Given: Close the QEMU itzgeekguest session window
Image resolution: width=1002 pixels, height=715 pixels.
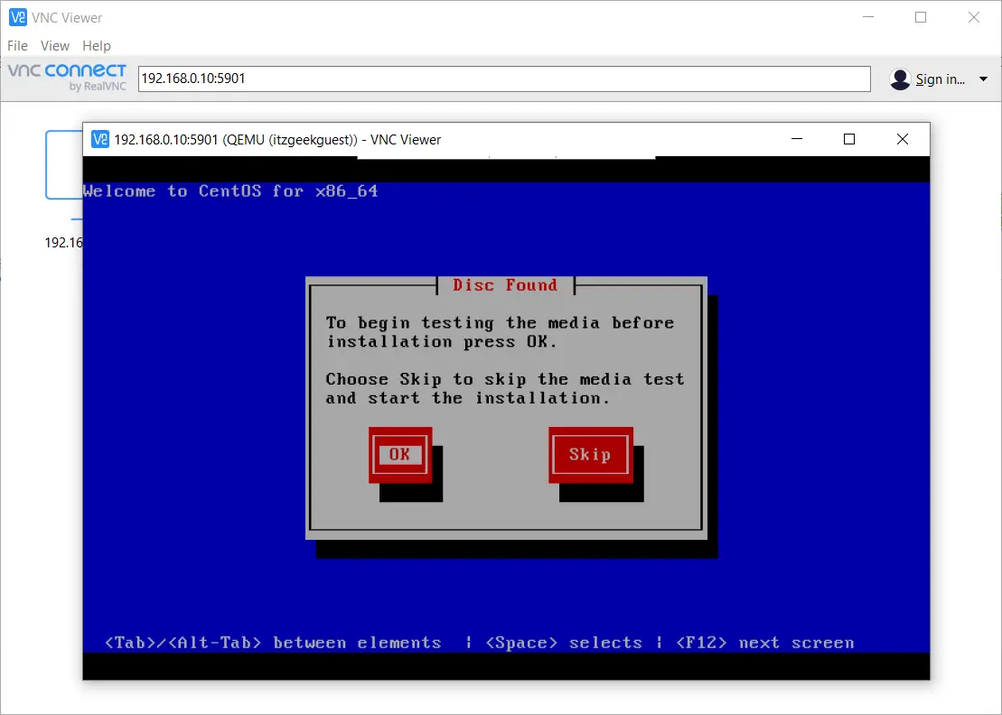Looking at the screenshot, I should pyautogui.click(x=903, y=139).
